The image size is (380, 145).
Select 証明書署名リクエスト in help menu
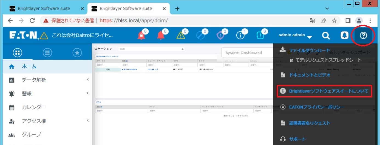click(x=310, y=123)
